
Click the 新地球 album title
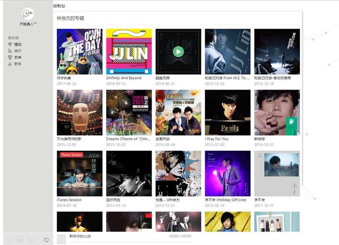click(x=259, y=139)
